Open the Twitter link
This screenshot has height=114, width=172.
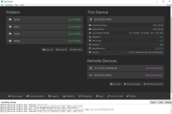[x=131, y=96]
